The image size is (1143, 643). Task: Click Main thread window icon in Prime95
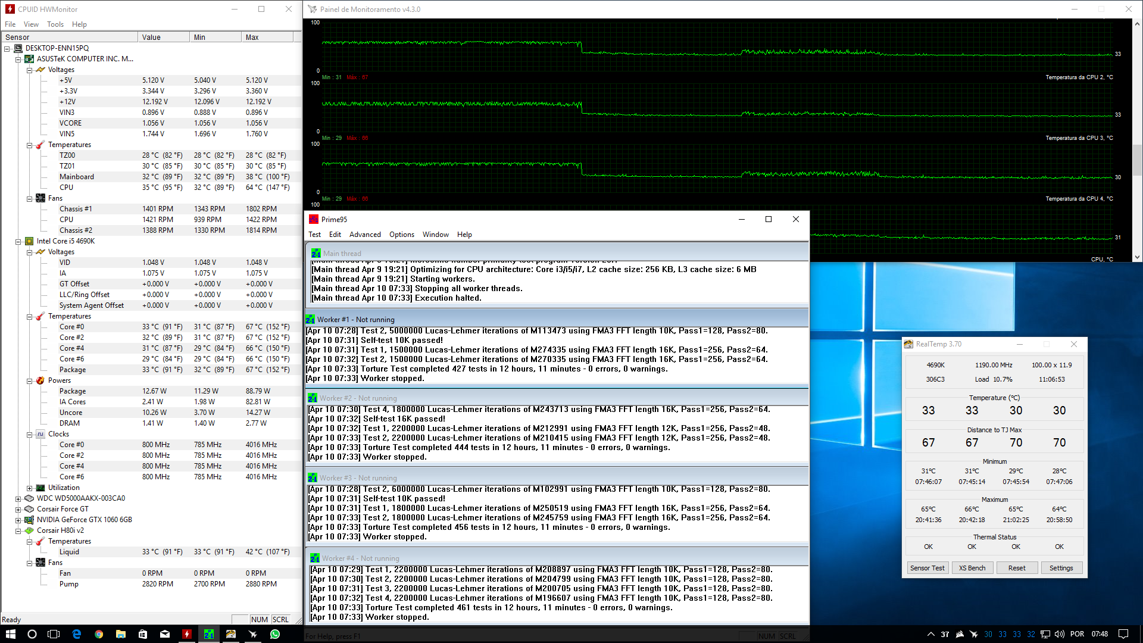pos(316,253)
